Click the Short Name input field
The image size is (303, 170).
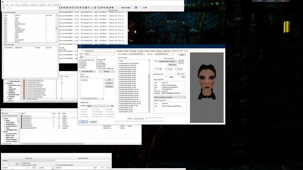[x=91, y=57]
